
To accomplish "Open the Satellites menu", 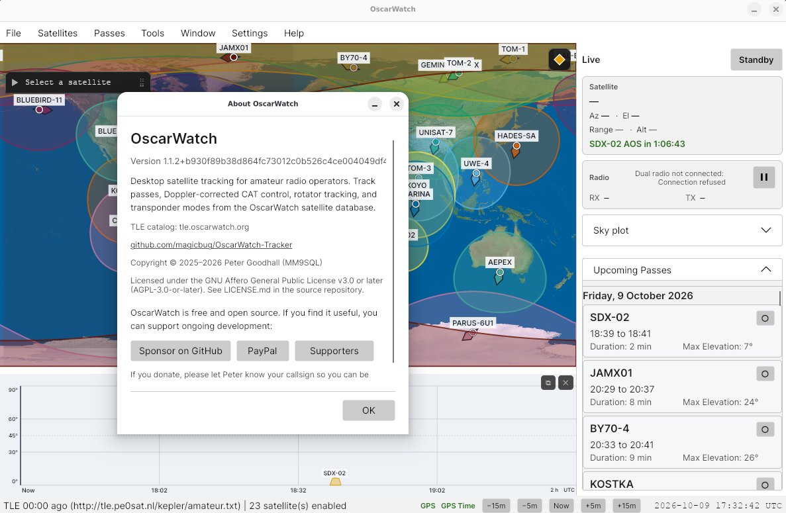I will click(58, 33).
